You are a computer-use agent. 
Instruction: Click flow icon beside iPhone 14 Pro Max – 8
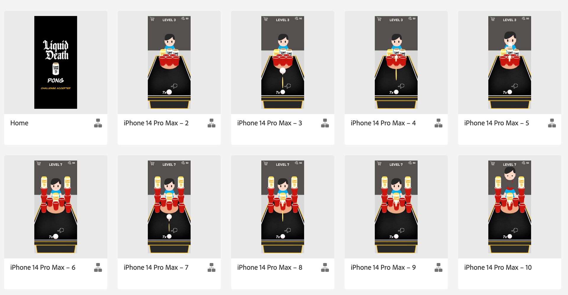(x=325, y=267)
